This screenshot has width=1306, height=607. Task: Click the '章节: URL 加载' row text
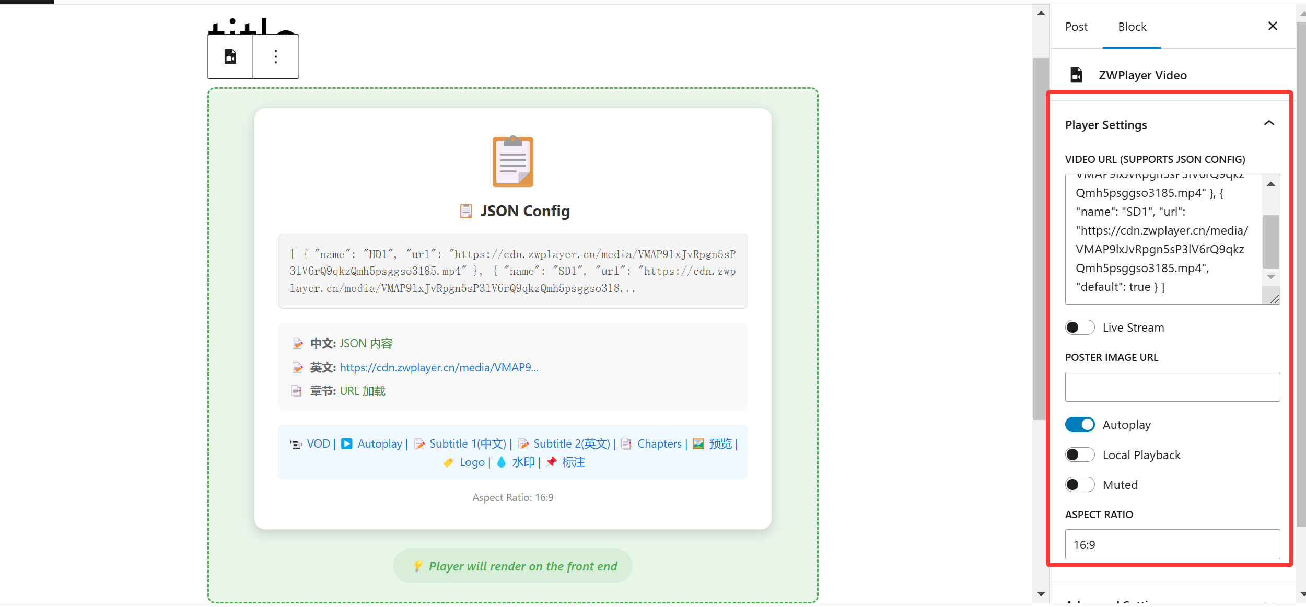pos(347,391)
